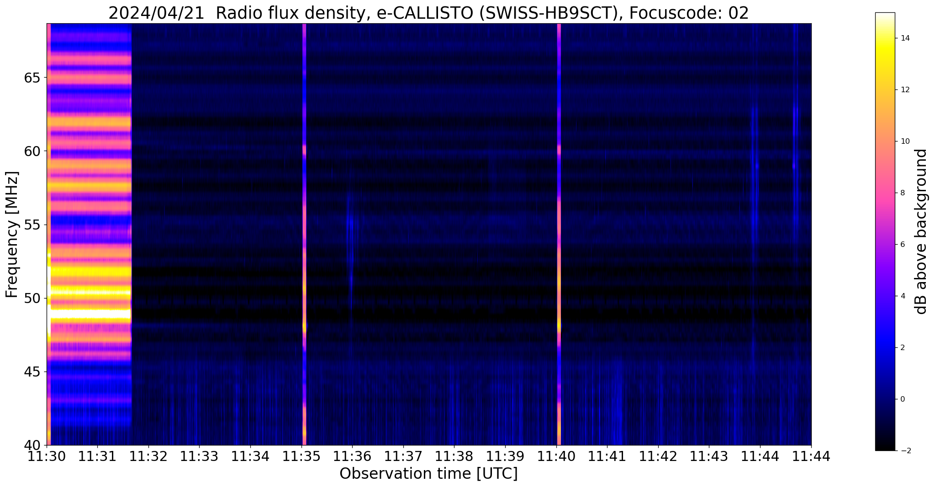Click the colorbar tick label 2
Image resolution: width=935 pixels, height=487 pixels.
click(x=903, y=348)
